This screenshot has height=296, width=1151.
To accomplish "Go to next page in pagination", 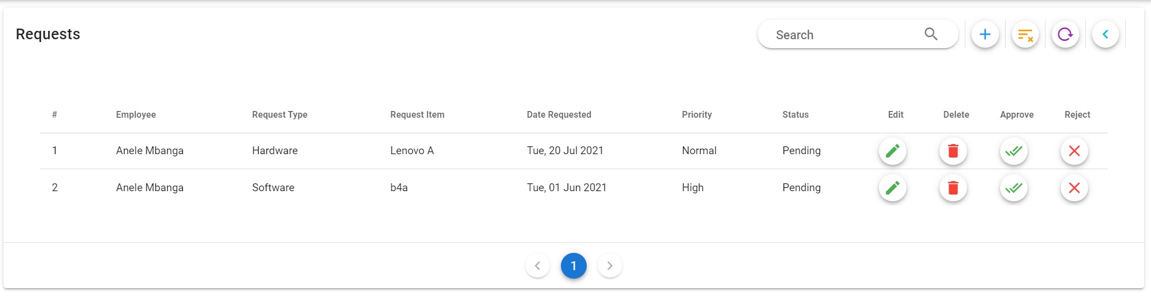I will [610, 266].
